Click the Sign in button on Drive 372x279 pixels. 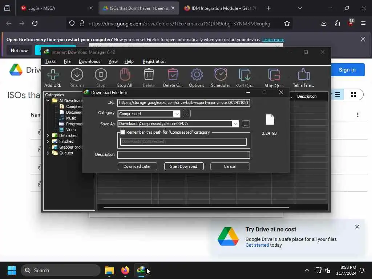347,70
